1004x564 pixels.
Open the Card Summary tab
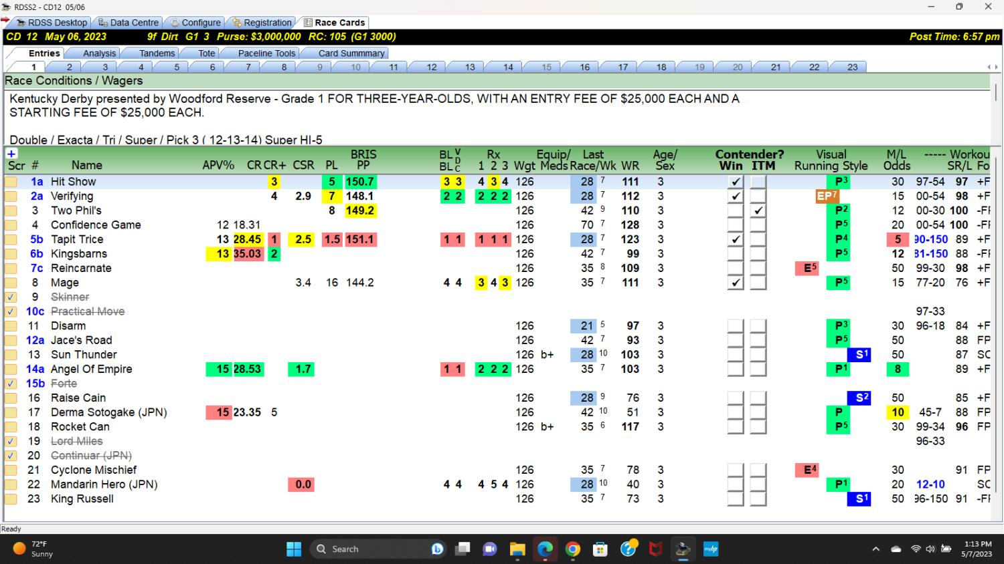tap(351, 53)
